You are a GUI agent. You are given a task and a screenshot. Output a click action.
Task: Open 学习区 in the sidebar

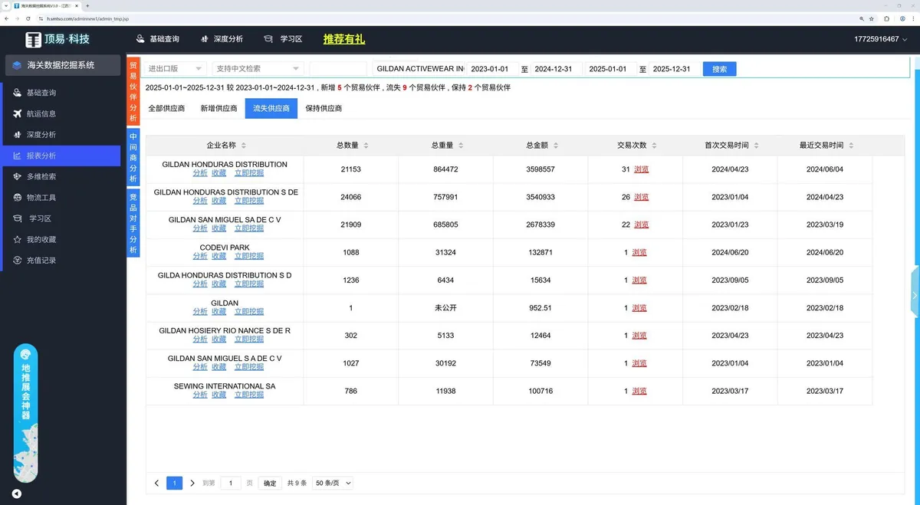tap(40, 218)
